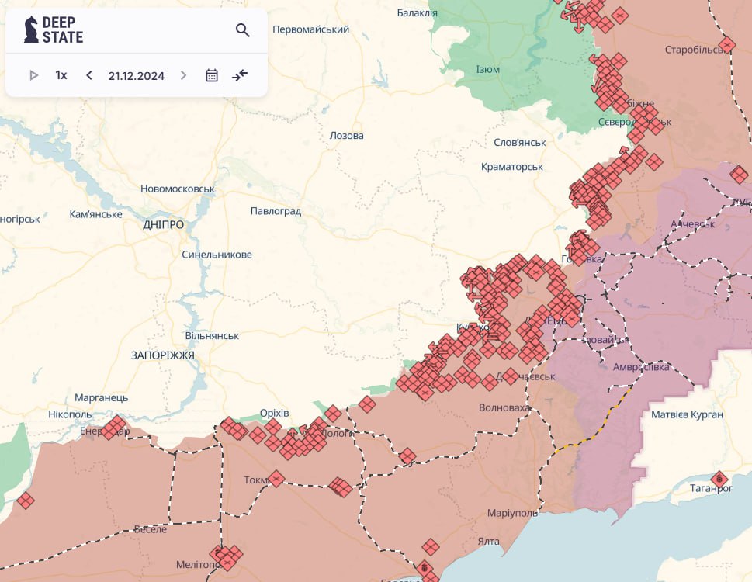The width and height of the screenshot is (752, 582).
Task: Click the ЗАПОРІЖЖЯ city label
Action: click(x=163, y=355)
